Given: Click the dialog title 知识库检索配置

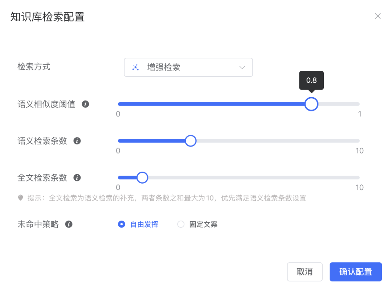Looking at the screenshot, I should point(47,17).
